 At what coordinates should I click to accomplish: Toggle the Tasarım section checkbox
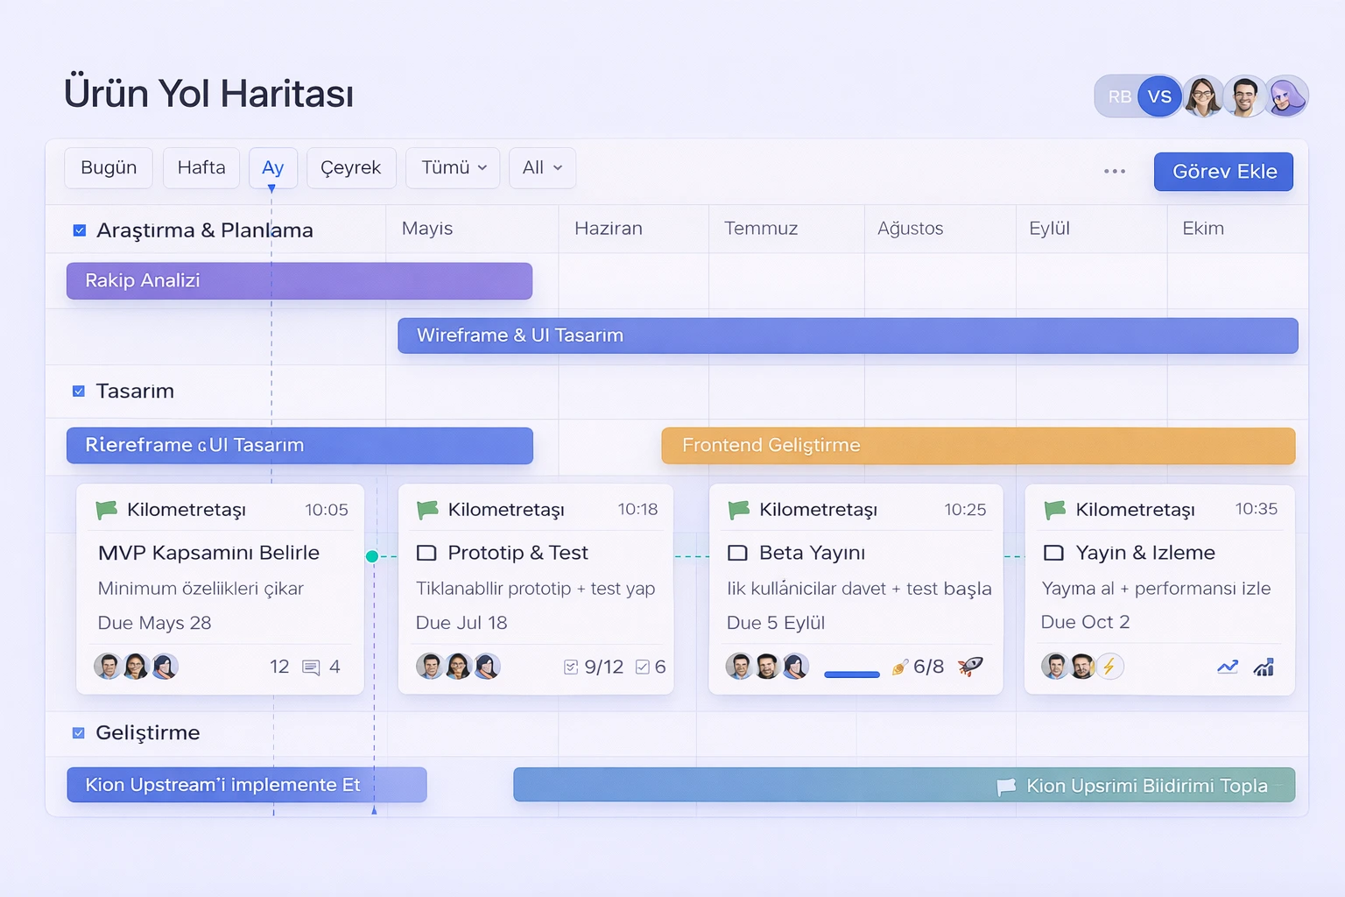[79, 392]
